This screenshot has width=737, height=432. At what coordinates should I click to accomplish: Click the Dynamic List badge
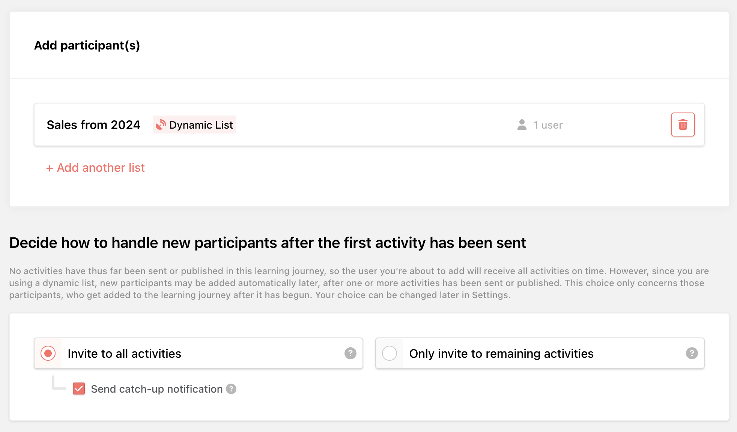[194, 124]
